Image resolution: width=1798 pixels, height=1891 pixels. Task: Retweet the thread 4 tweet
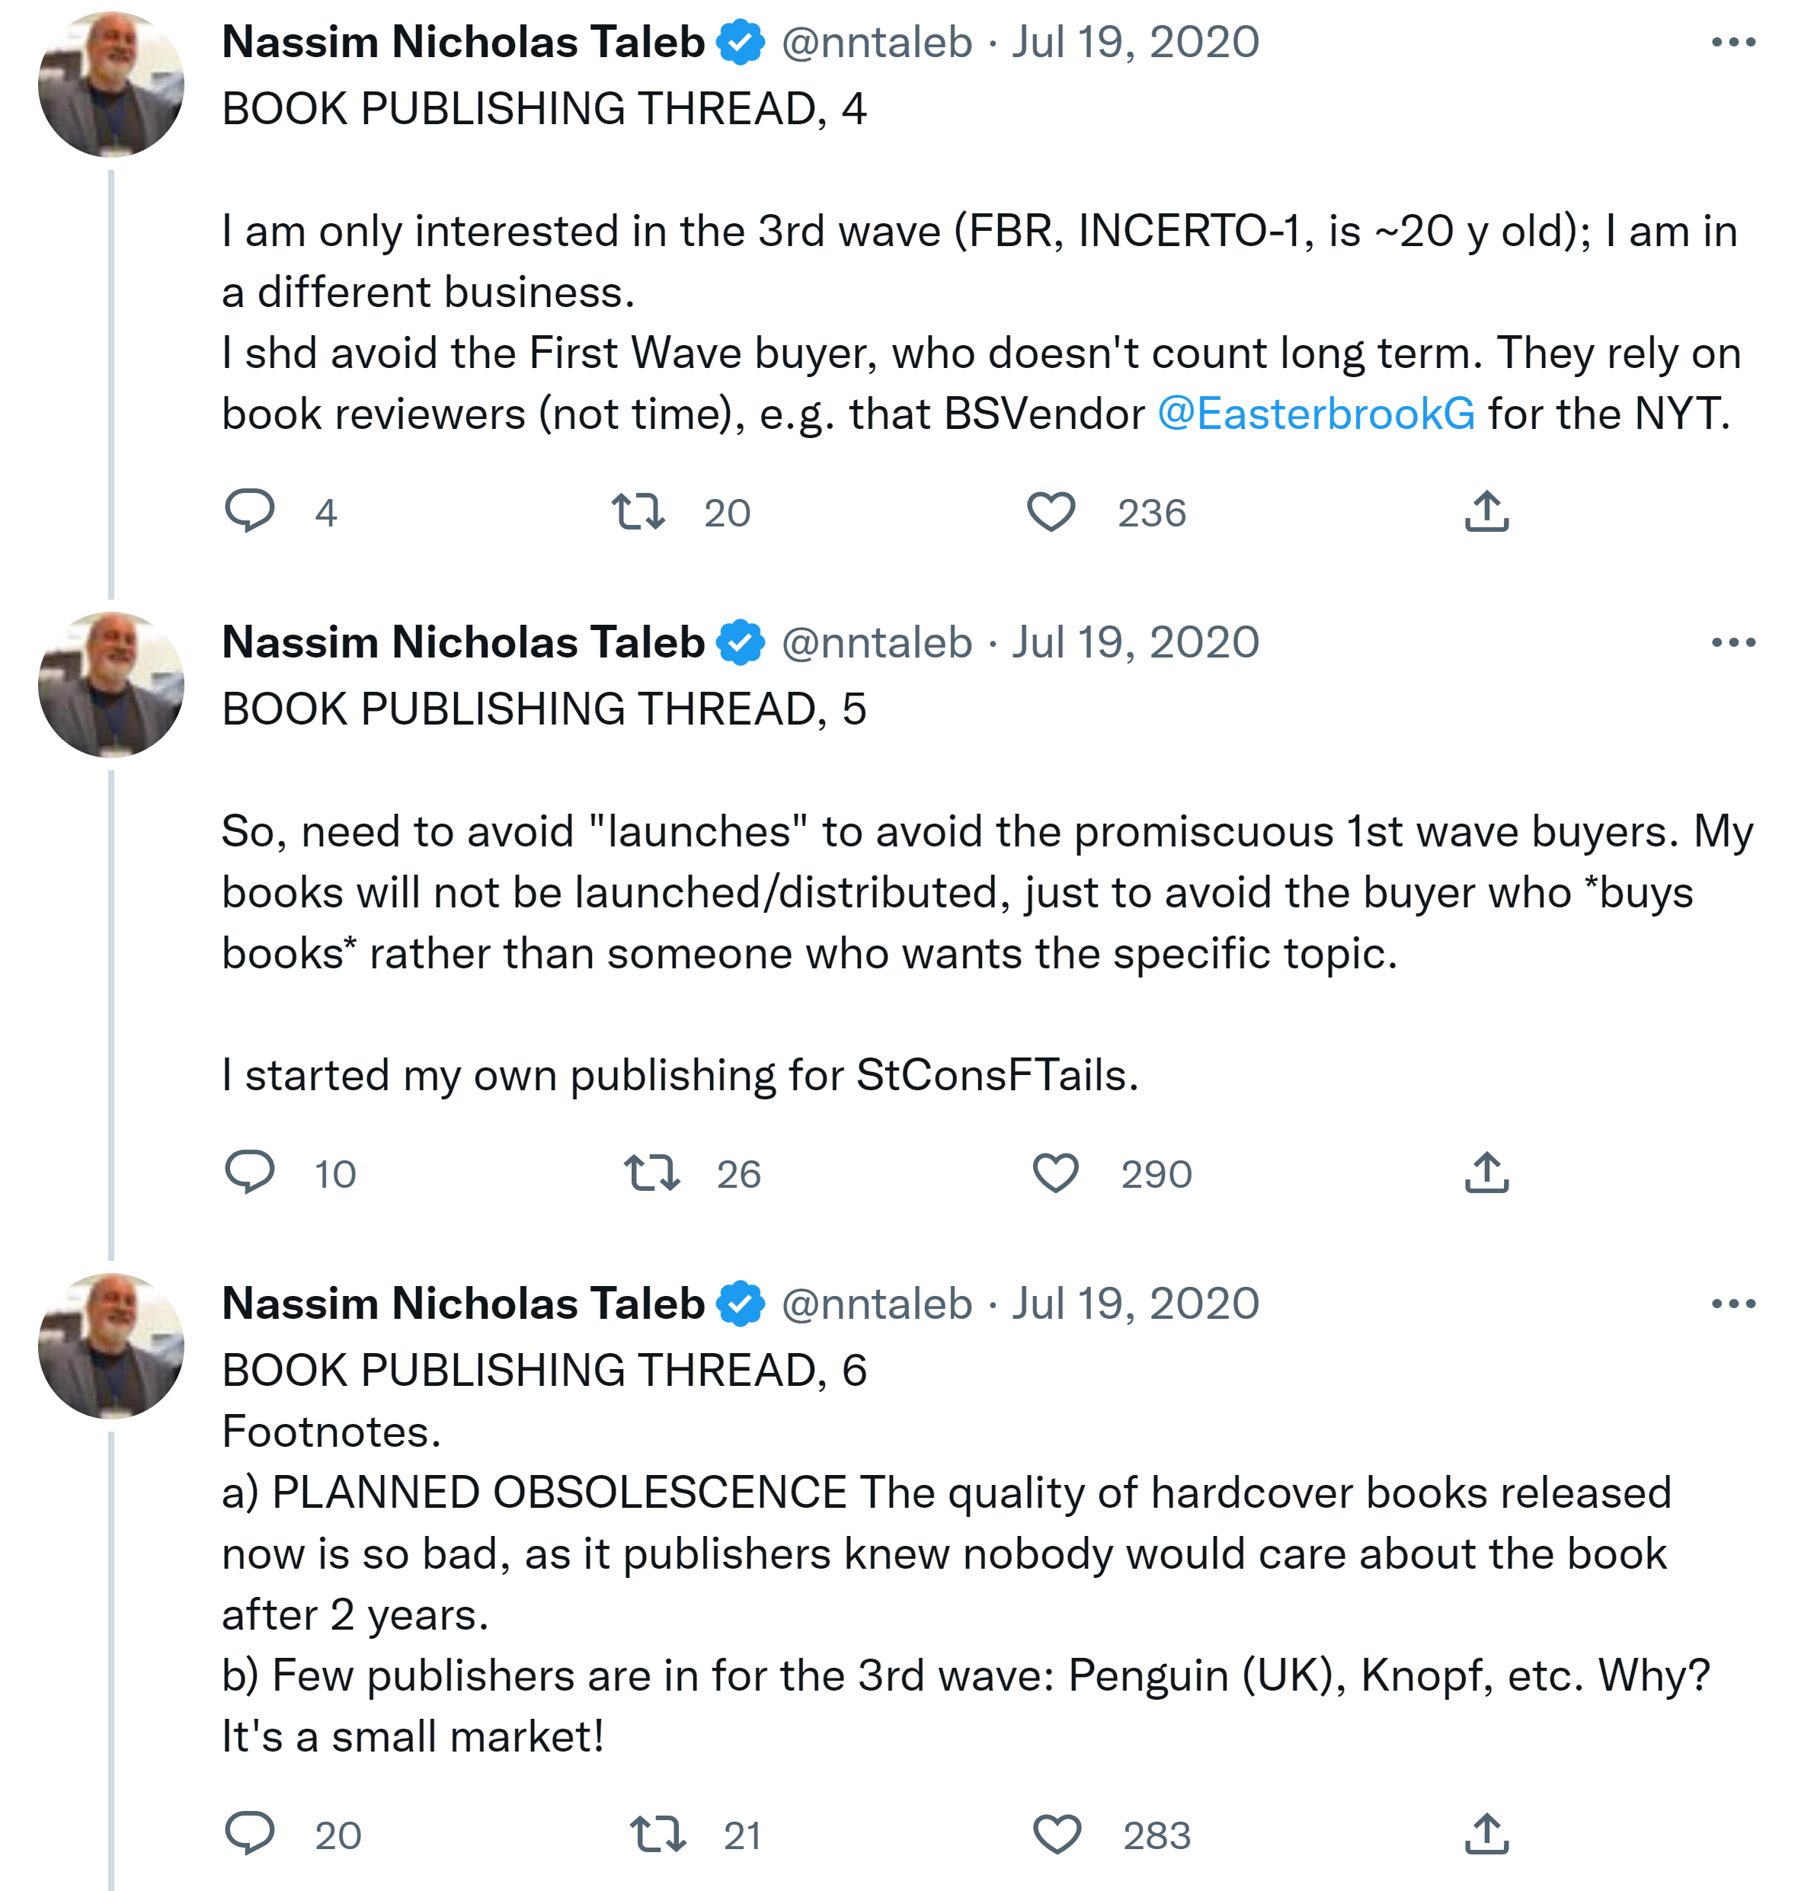(638, 512)
